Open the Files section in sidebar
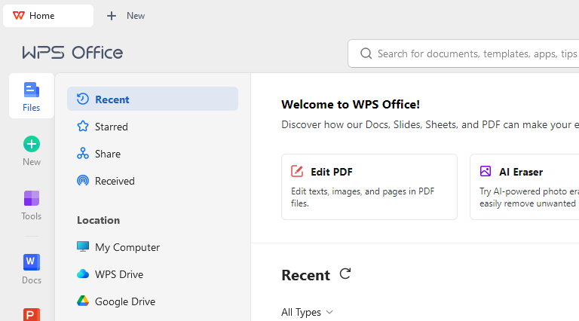 (32, 96)
